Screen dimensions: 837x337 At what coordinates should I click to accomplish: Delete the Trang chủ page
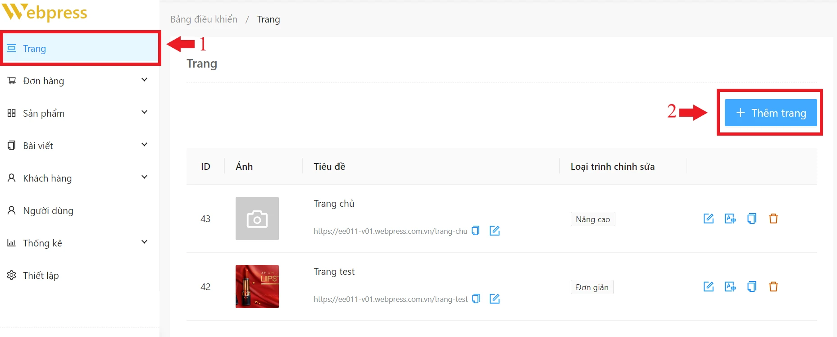click(x=773, y=219)
